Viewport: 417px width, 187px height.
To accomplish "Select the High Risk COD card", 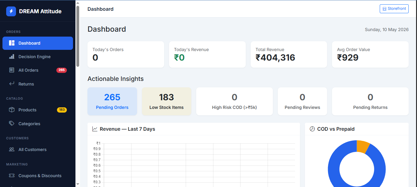I will (234, 101).
